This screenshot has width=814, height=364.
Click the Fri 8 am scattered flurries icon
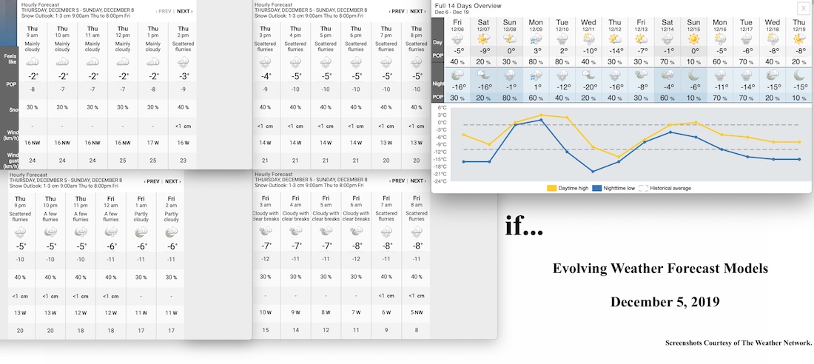417,232
